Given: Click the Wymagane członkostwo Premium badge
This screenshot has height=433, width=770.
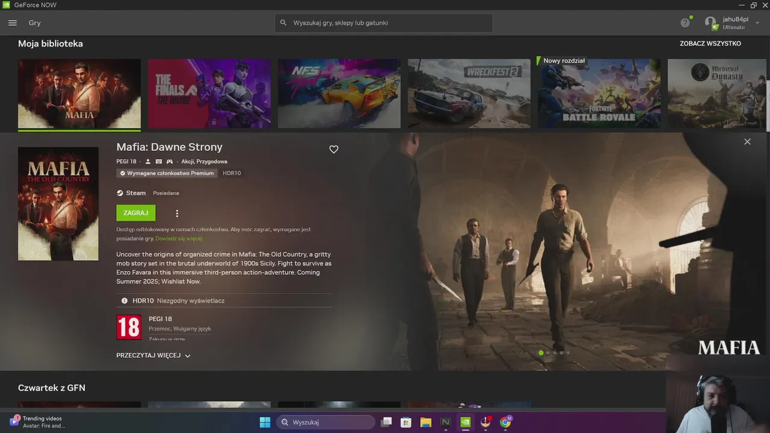Looking at the screenshot, I should (167, 173).
